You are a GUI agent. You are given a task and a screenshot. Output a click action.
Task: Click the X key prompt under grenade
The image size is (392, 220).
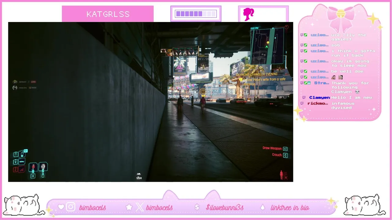[x=33, y=176]
